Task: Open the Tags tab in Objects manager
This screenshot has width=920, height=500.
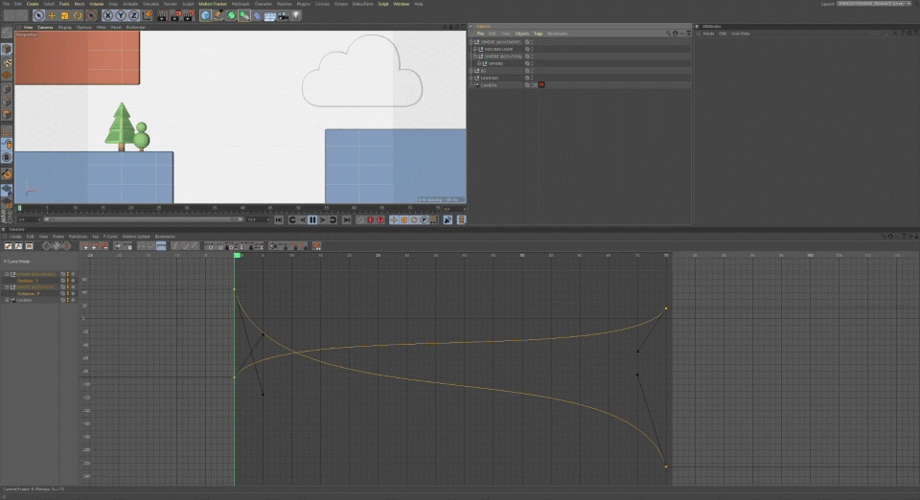Action: pos(538,34)
